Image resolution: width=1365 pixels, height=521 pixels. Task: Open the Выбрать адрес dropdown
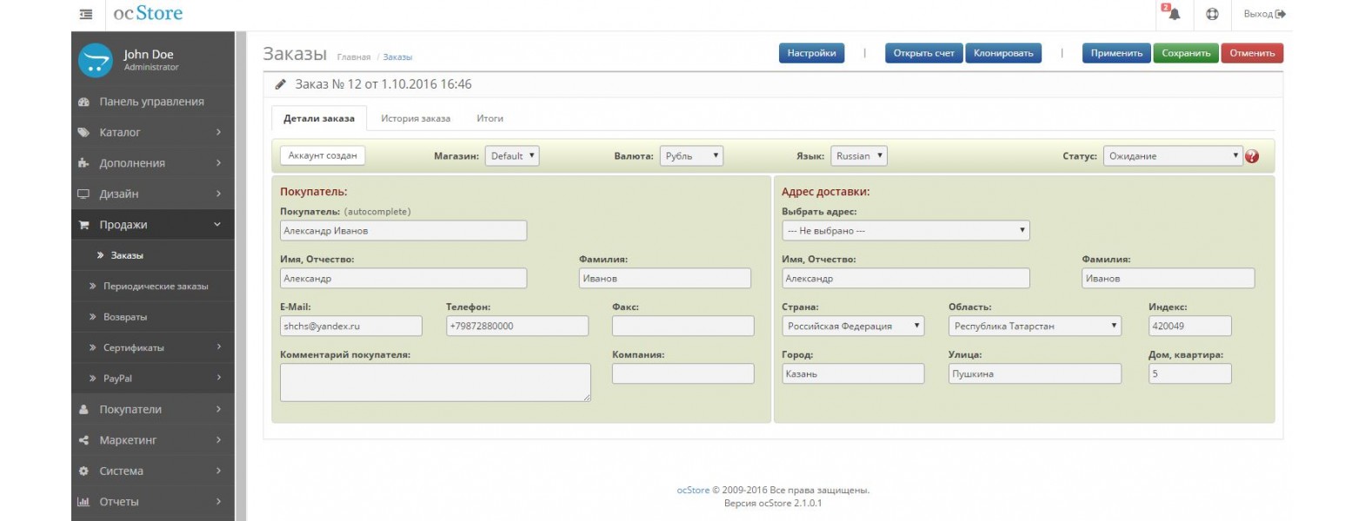point(906,231)
